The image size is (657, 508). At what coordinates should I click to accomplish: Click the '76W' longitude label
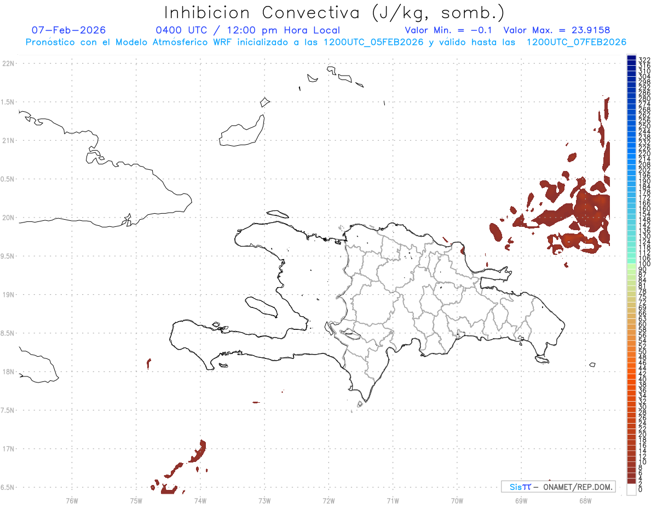[72, 500]
